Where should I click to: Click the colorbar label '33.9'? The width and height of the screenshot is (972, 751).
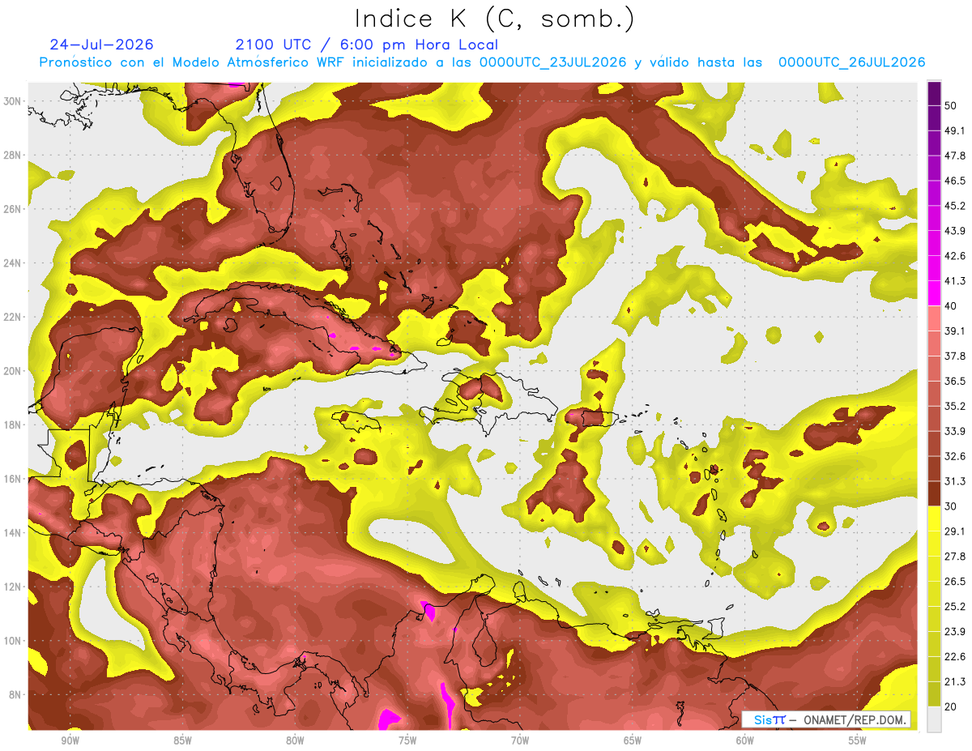coord(956,431)
